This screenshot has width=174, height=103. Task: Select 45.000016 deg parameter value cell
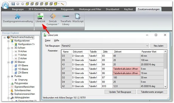pyautogui.click(x=152, y=86)
